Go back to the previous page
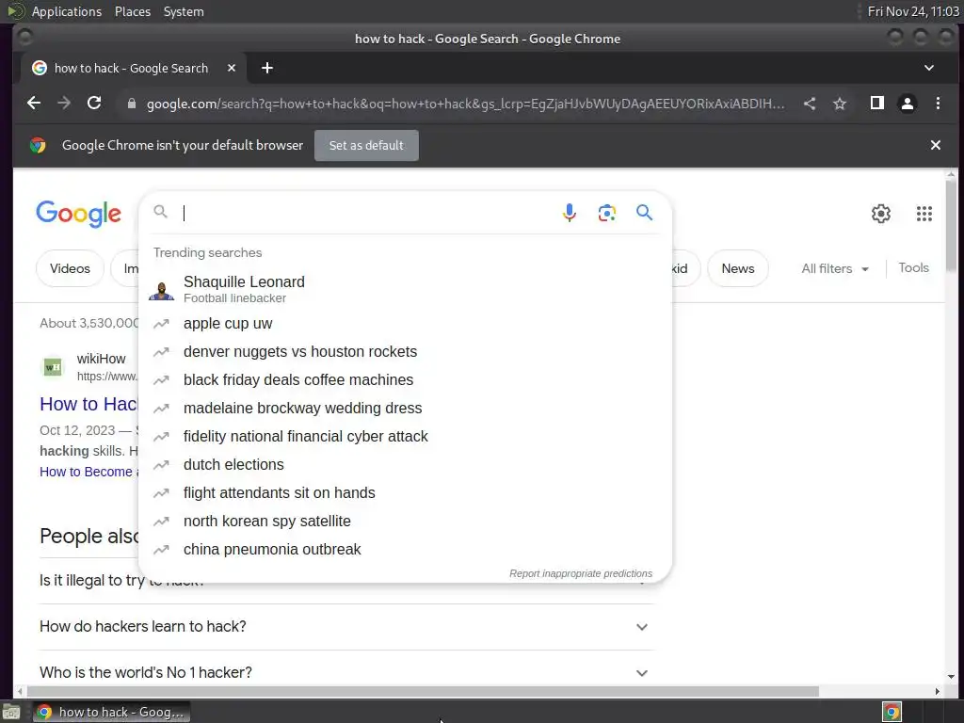Screen dimensions: 964x723 coord(34,104)
